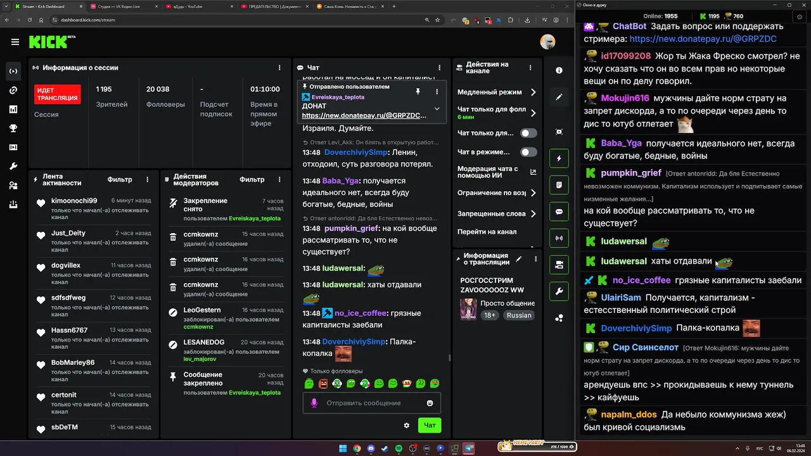Collapse the pinned ДОНАТ message chevron
Viewport: 811px width, 456px height.
tap(437, 109)
